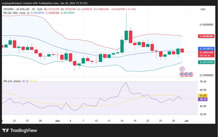The image size is (218, 137).
Task: Click the BB (20, SMA, close, 2) indicator label
Action: pyautogui.click(x=16, y=13)
